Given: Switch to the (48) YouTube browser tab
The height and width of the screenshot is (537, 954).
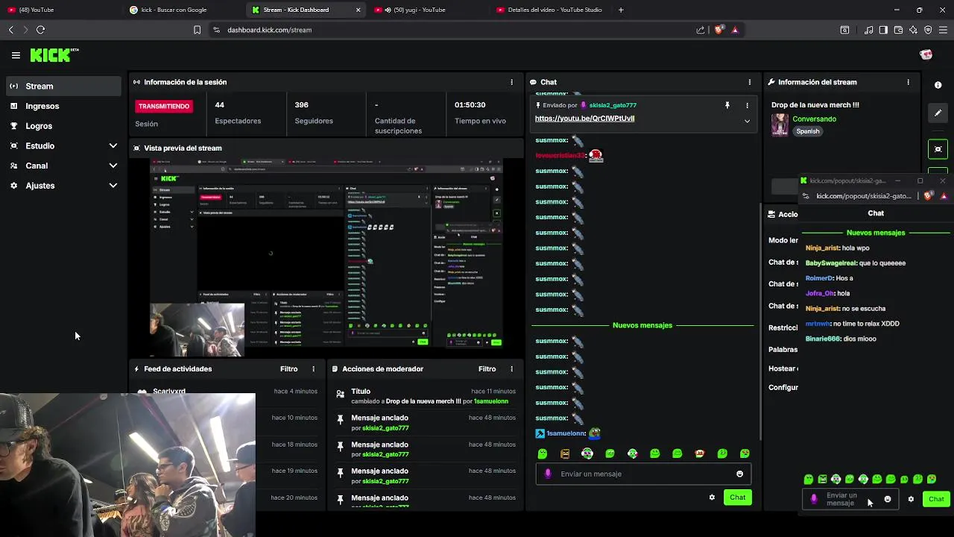Looking at the screenshot, I should pos(61,10).
